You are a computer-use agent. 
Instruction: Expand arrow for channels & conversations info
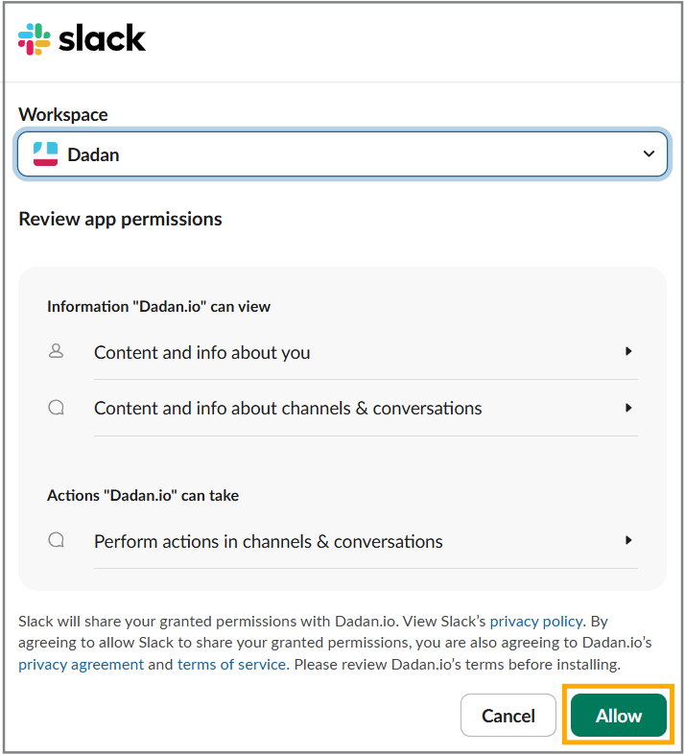coord(628,408)
